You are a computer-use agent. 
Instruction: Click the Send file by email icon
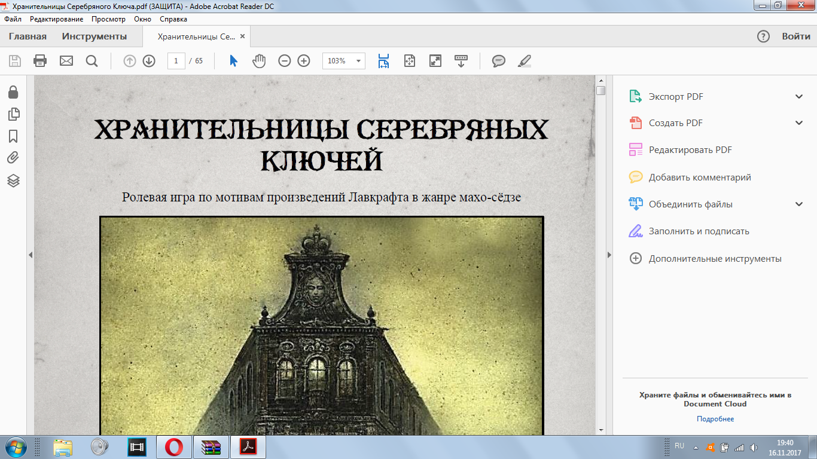tap(66, 61)
